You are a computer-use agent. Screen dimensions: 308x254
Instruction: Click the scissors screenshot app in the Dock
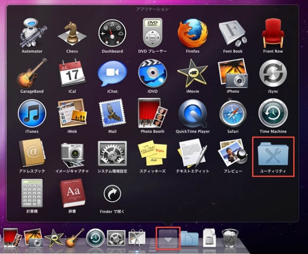pyautogui.click(x=137, y=238)
